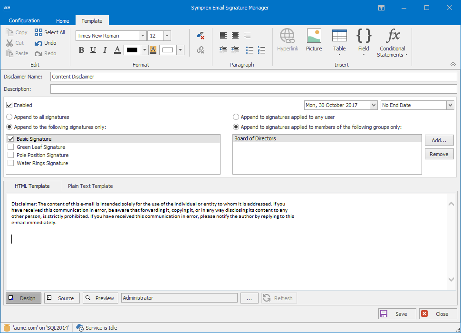Image resolution: width=461 pixels, height=333 pixels.
Task: Expand the No End Date dropdown
Action: [x=450, y=105]
